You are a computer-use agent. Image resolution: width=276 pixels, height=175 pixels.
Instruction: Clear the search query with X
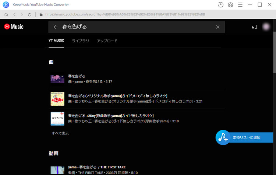pyautogui.click(x=218, y=27)
